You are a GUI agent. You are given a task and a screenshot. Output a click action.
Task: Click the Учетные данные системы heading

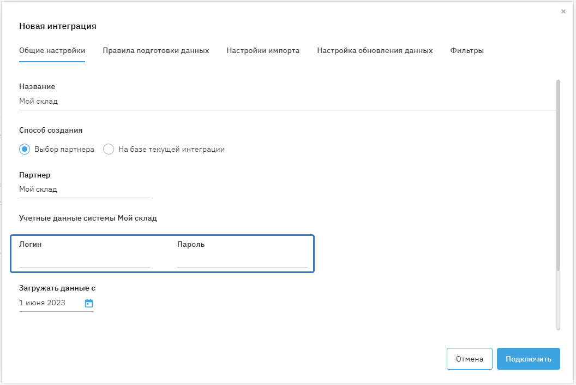click(x=88, y=218)
